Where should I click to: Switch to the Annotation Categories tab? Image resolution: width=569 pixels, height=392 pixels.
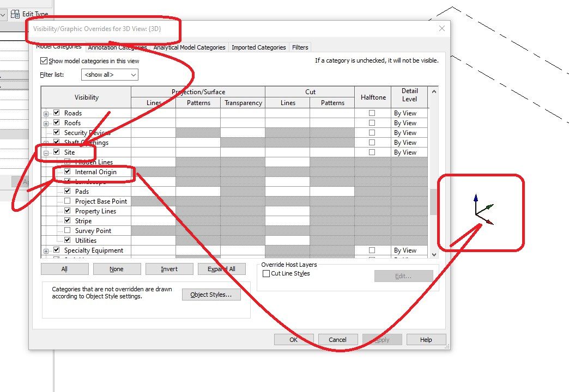(117, 47)
